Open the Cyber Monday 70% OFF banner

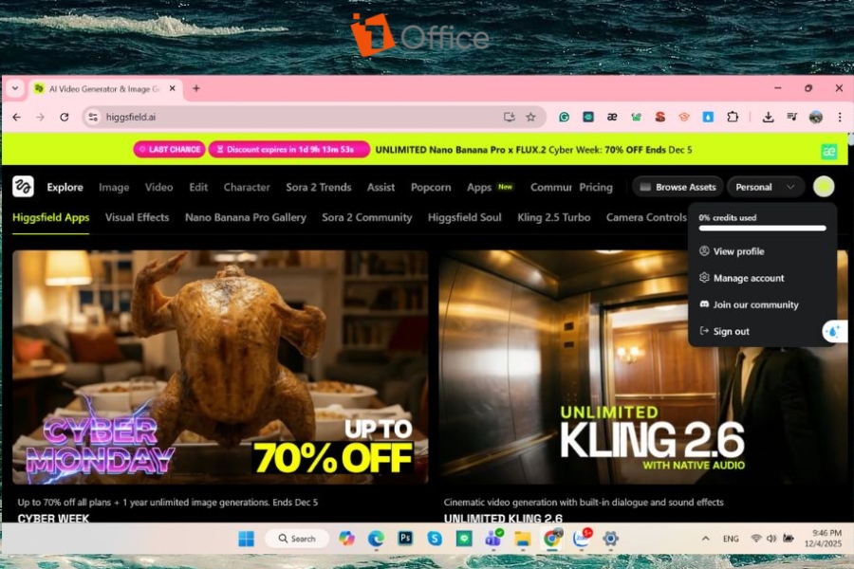coord(220,367)
